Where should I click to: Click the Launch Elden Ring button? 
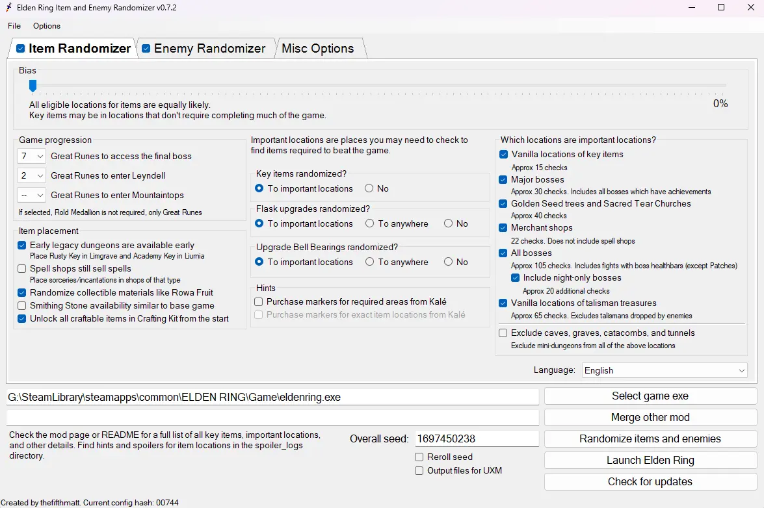click(x=650, y=461)
